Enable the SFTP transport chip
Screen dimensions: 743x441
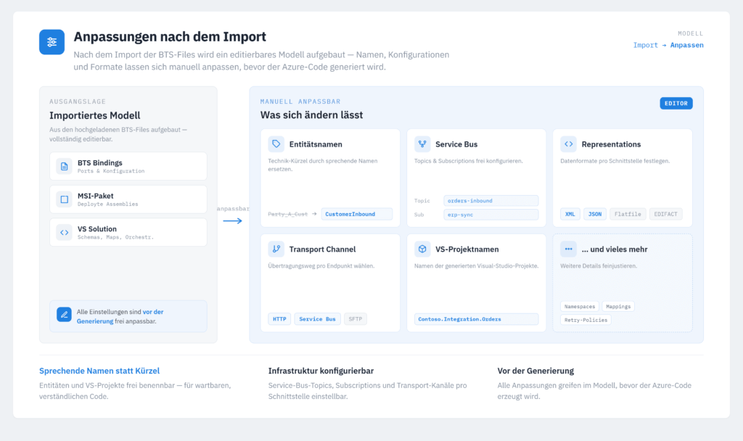[356, 319]
